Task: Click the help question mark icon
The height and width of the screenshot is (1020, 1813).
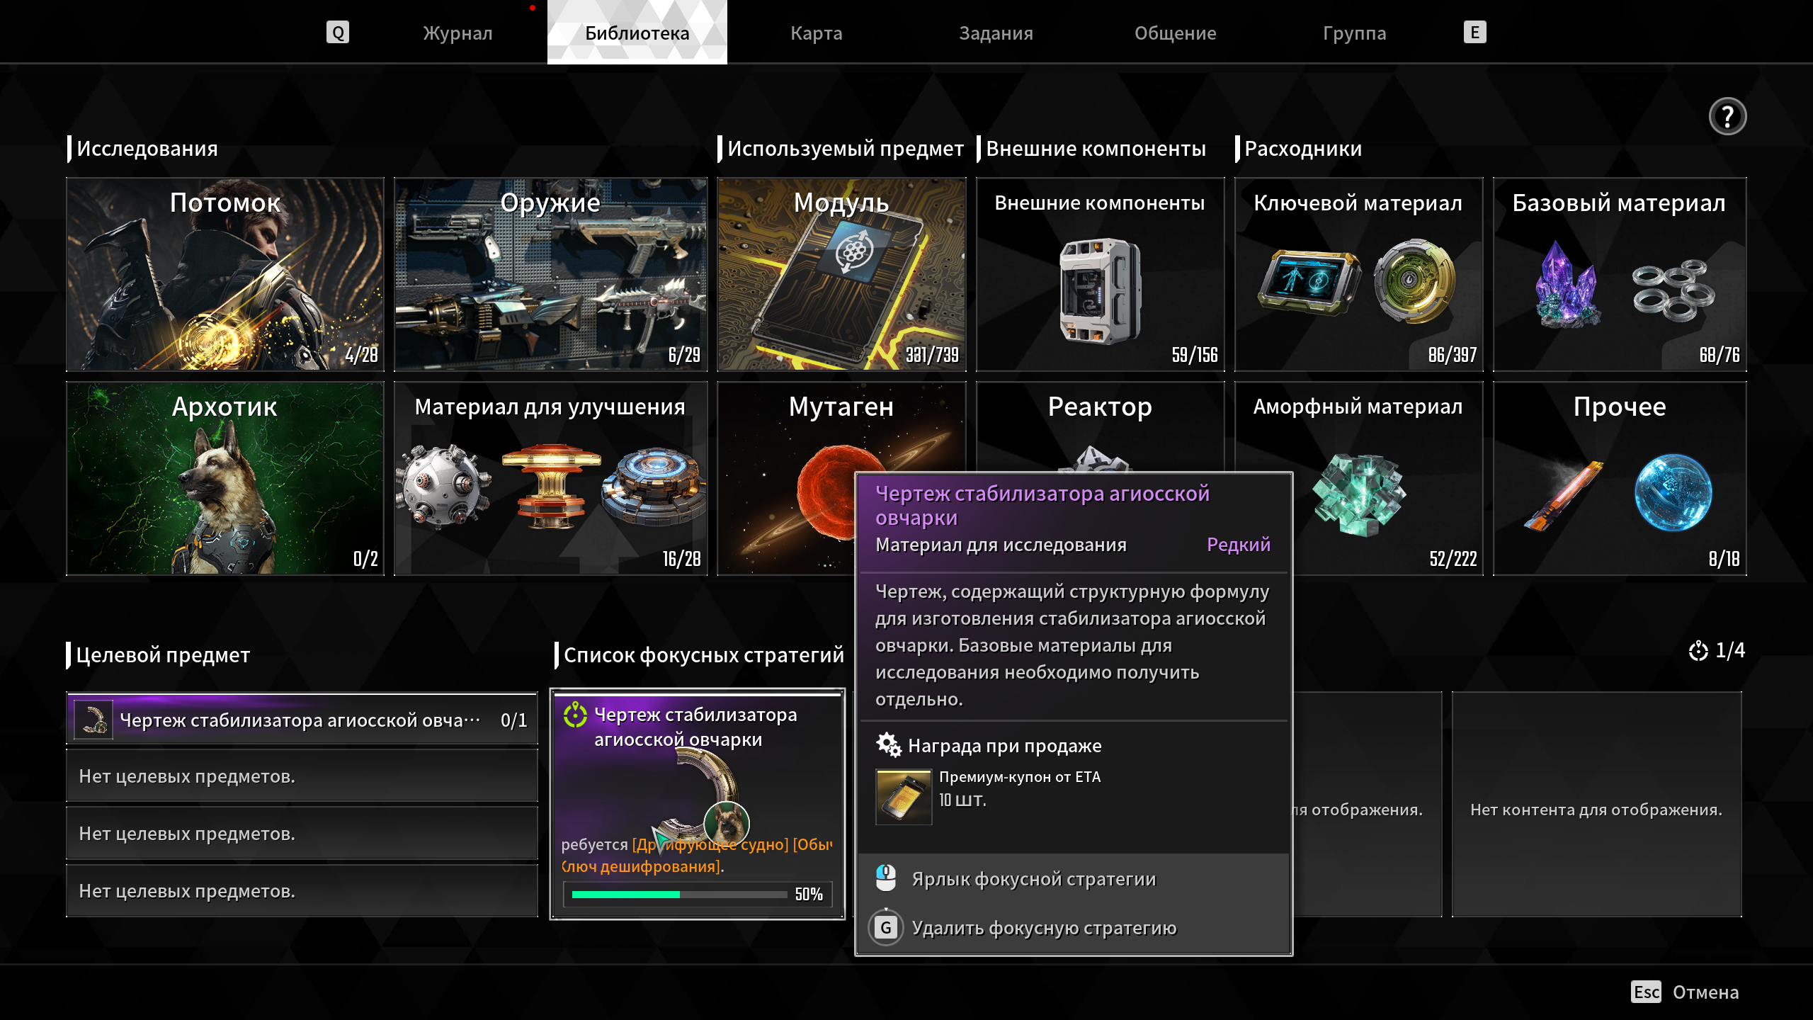Action: pos(1727,116)
